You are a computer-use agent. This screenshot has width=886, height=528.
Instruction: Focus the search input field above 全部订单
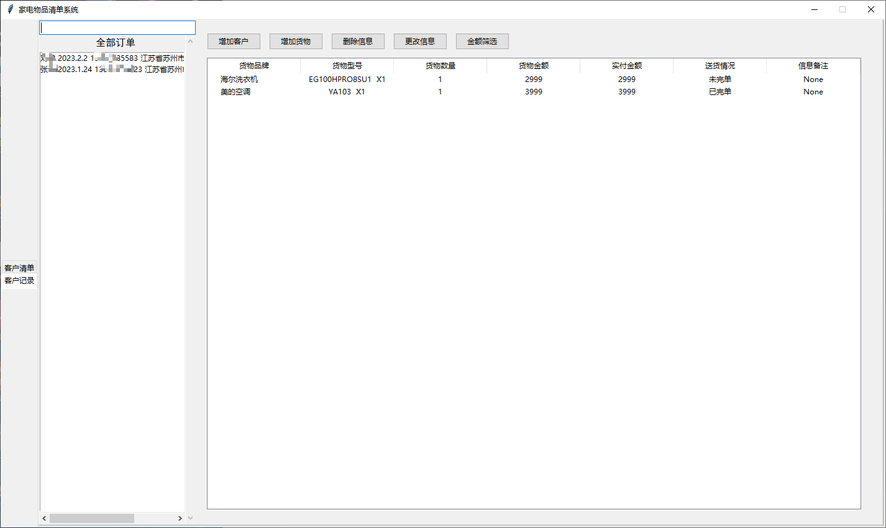[117, 28]
